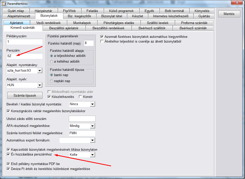Click the Perszám input field
This screenshot has width=245, height=179.
pos(25,56)
